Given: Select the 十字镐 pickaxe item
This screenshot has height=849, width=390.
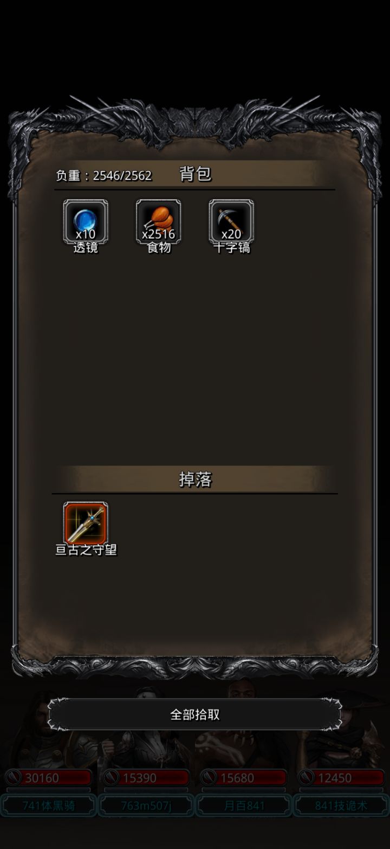Looking at the screenshot, I should pyautogui.click(x=231, y=222).
